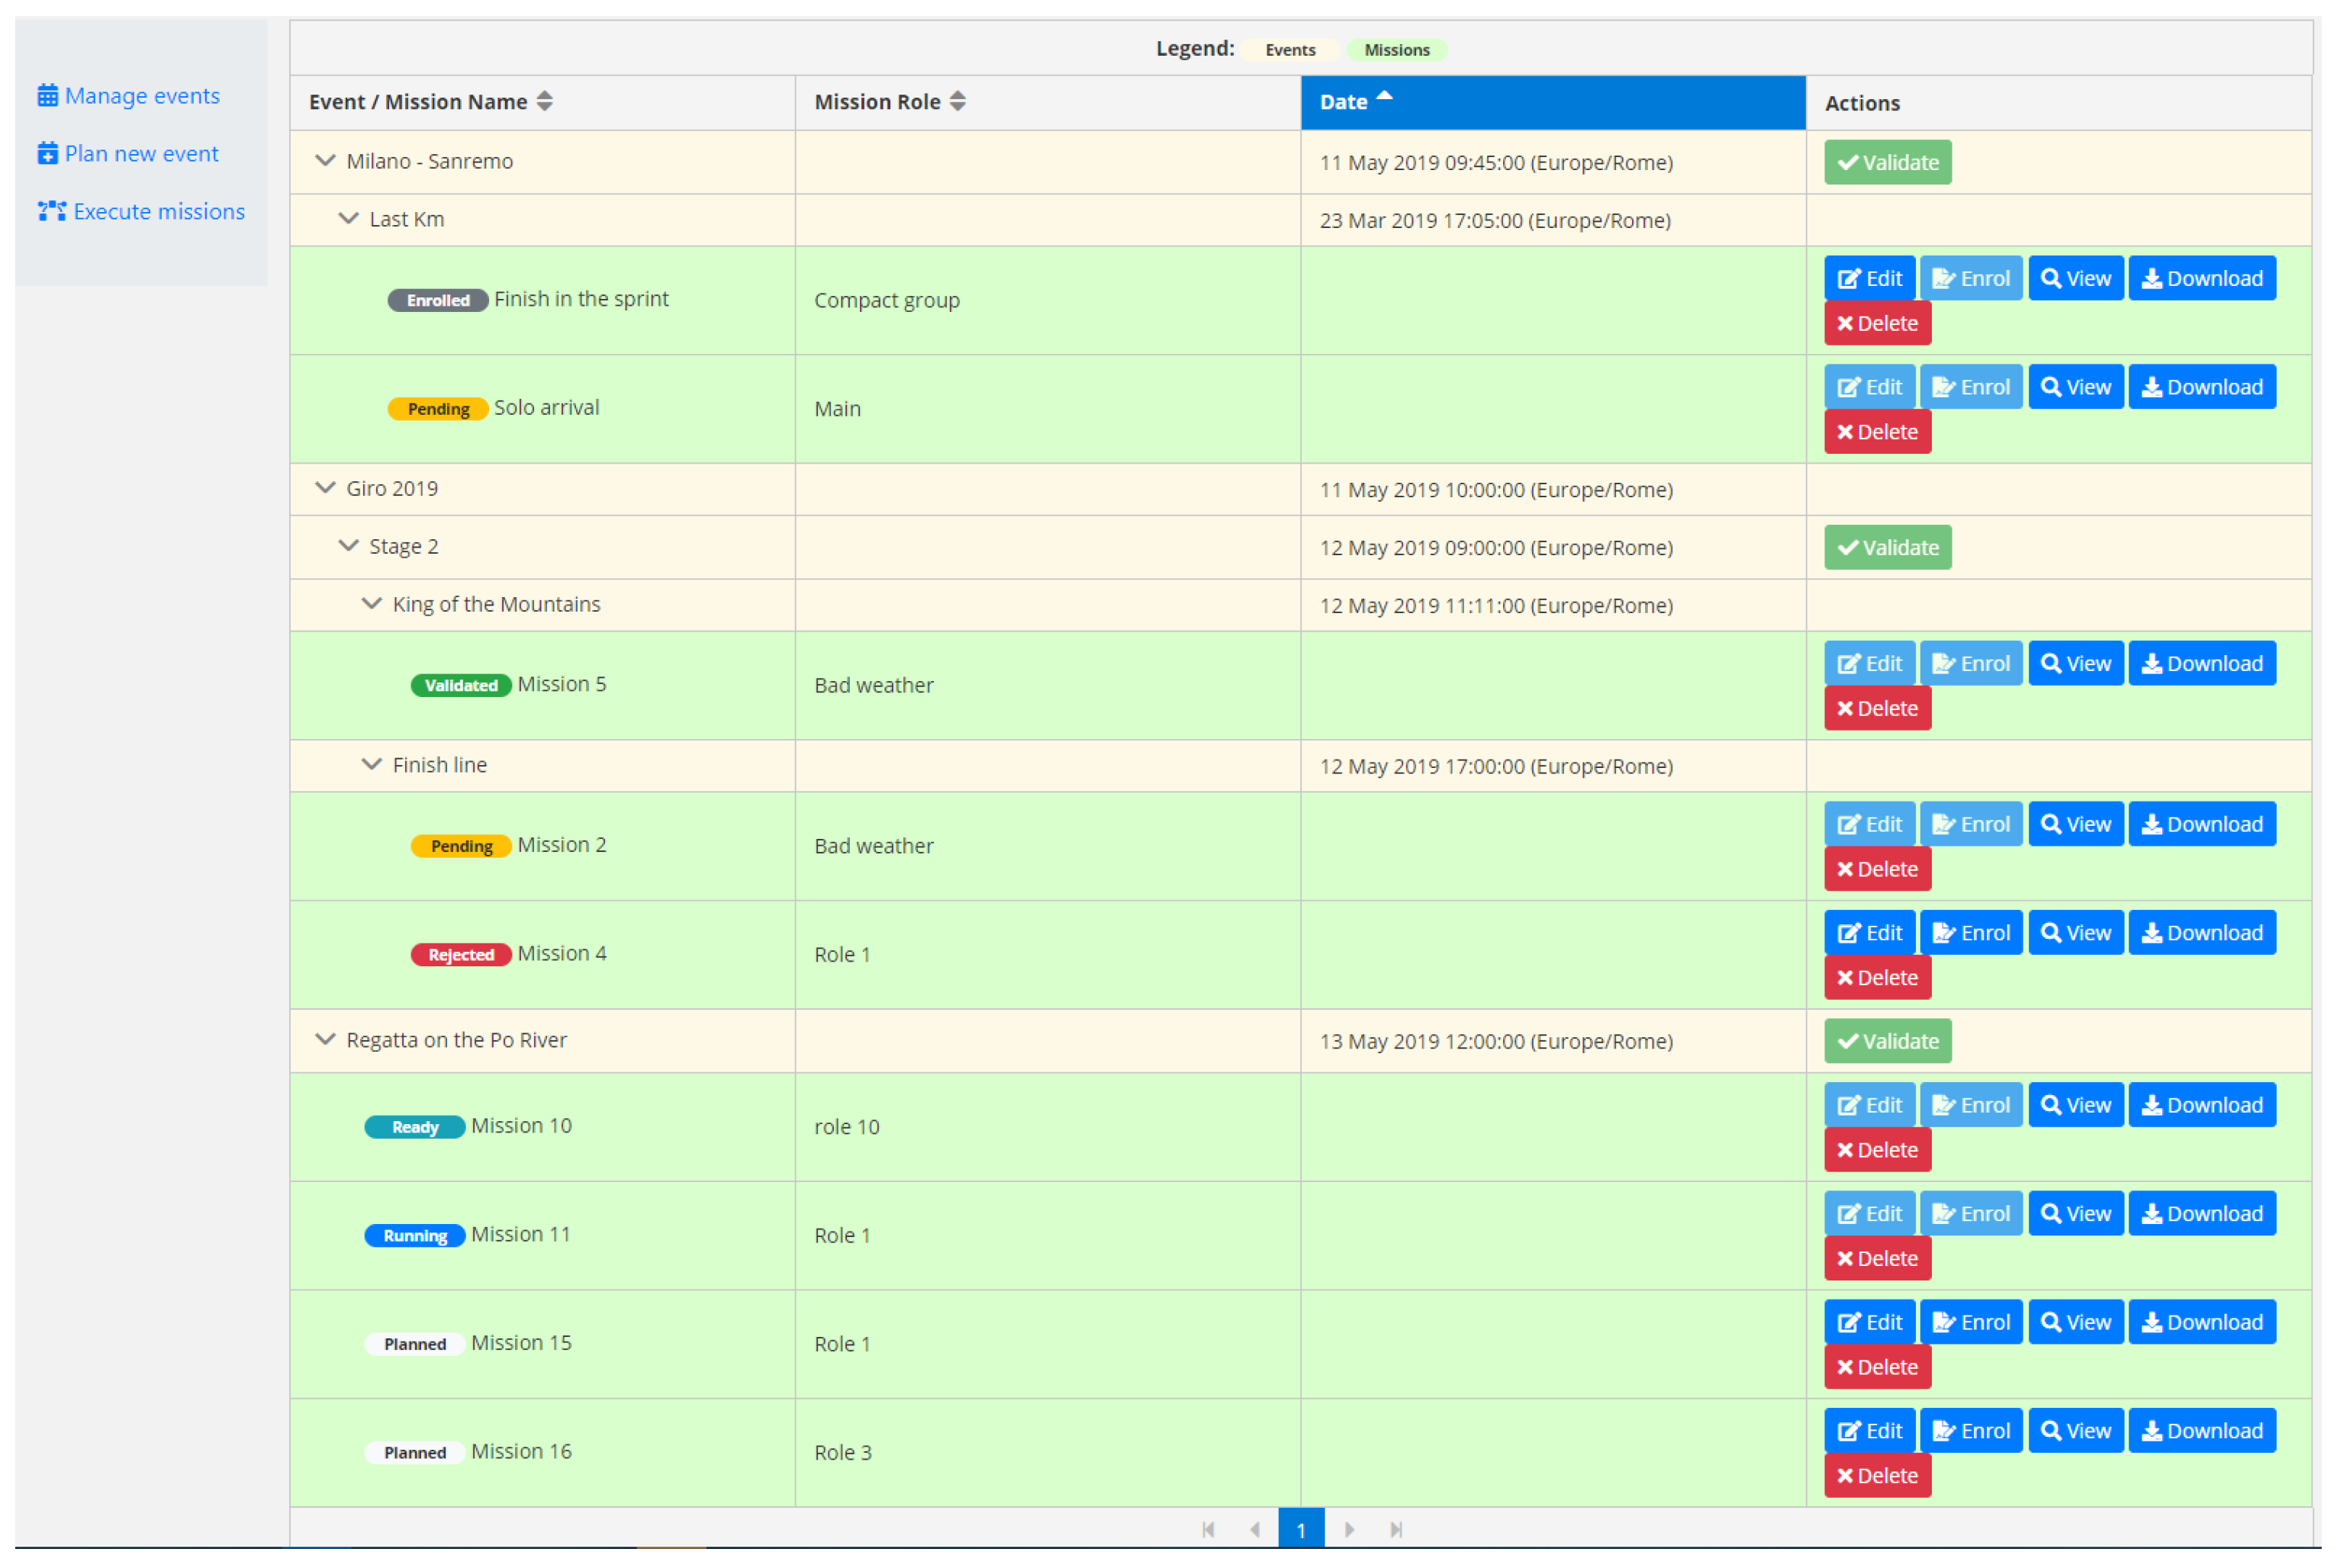
Task: Go to the first page icon
Action: pos(1208,1530)
